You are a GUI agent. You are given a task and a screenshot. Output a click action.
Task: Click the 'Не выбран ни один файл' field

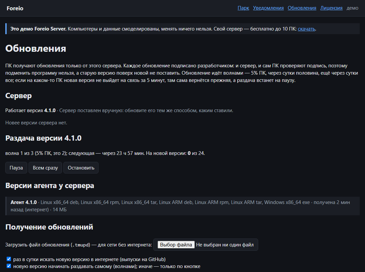click(x=225, y=245)
